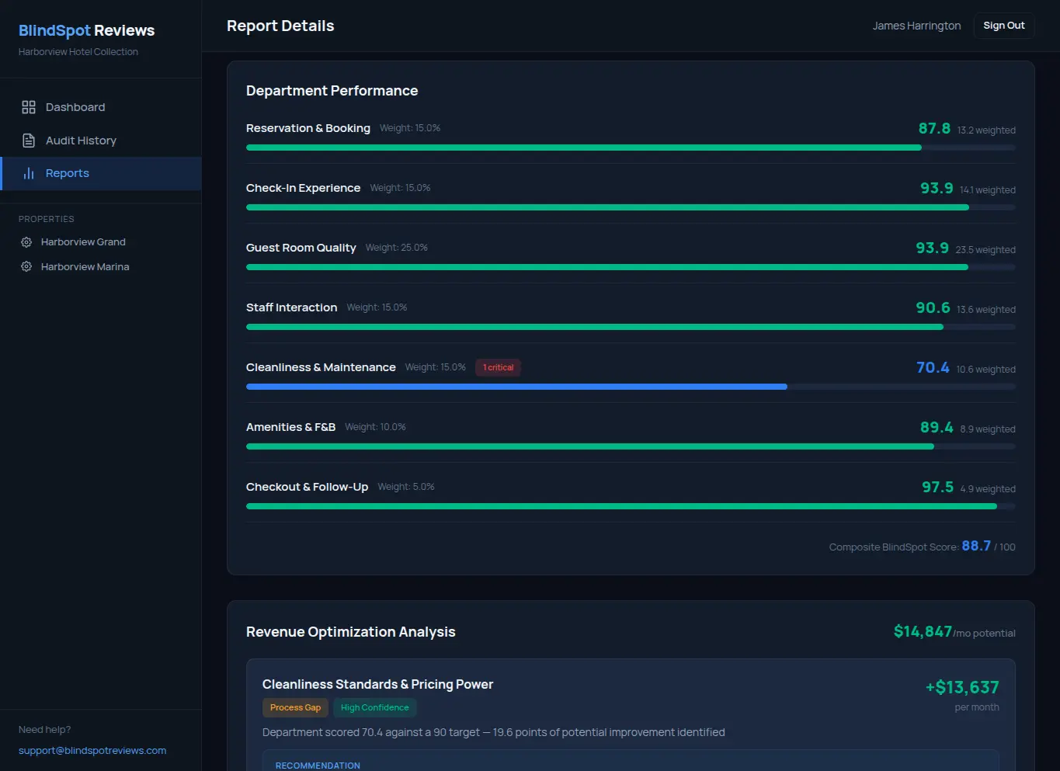Click the Audit History book icon
Screen dimensions: 1060x771
29,140
